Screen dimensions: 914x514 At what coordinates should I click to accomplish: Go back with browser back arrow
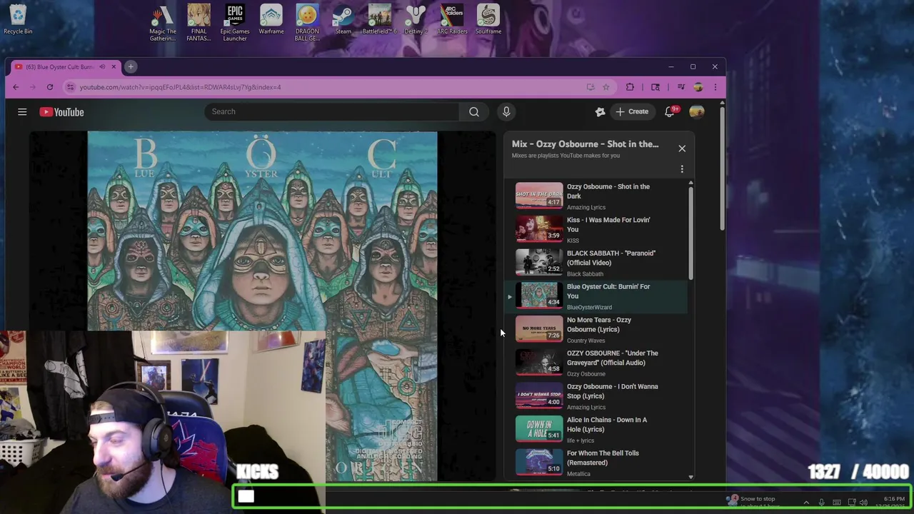16,87
